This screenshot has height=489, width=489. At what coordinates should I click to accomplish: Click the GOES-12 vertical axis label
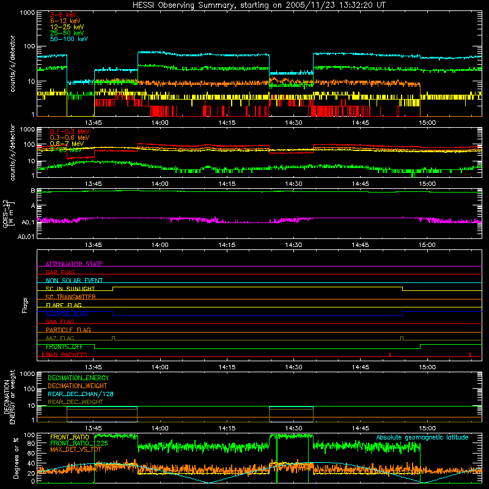[x=9, y=214]
